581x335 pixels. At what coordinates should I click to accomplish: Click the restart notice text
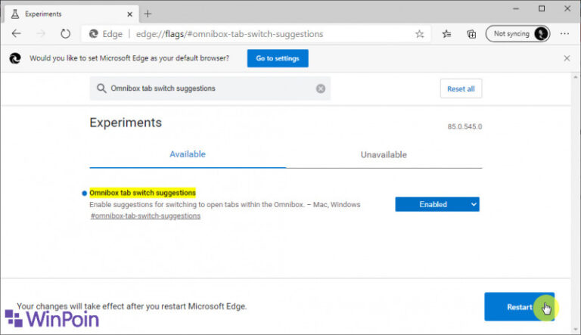132,306
